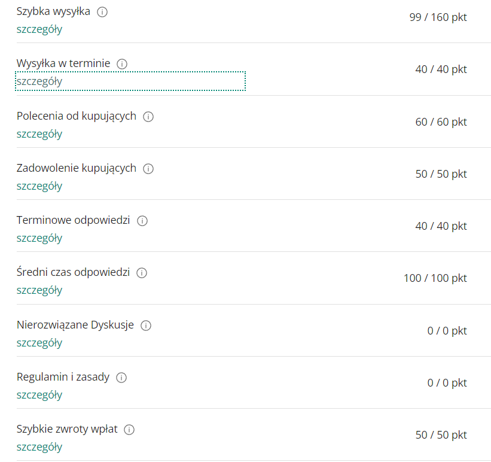View szczegóły for Średni czas odpowiedzi
The height and width of the screenshot is (462, 491).
(x=39, y=290)
